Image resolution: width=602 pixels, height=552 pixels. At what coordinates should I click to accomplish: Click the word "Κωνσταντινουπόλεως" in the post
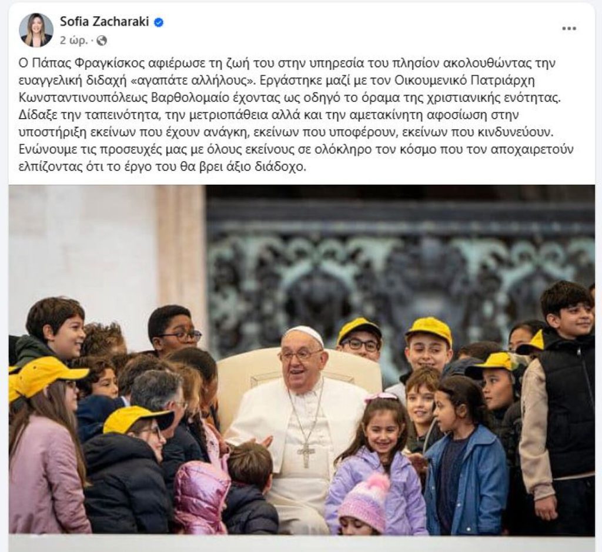click(82, 98)
